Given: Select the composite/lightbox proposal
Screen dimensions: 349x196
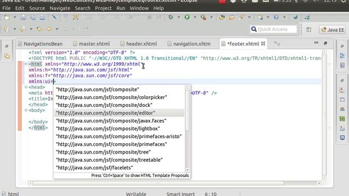Looking at the screenshot, I should click(x=119, y=128).
